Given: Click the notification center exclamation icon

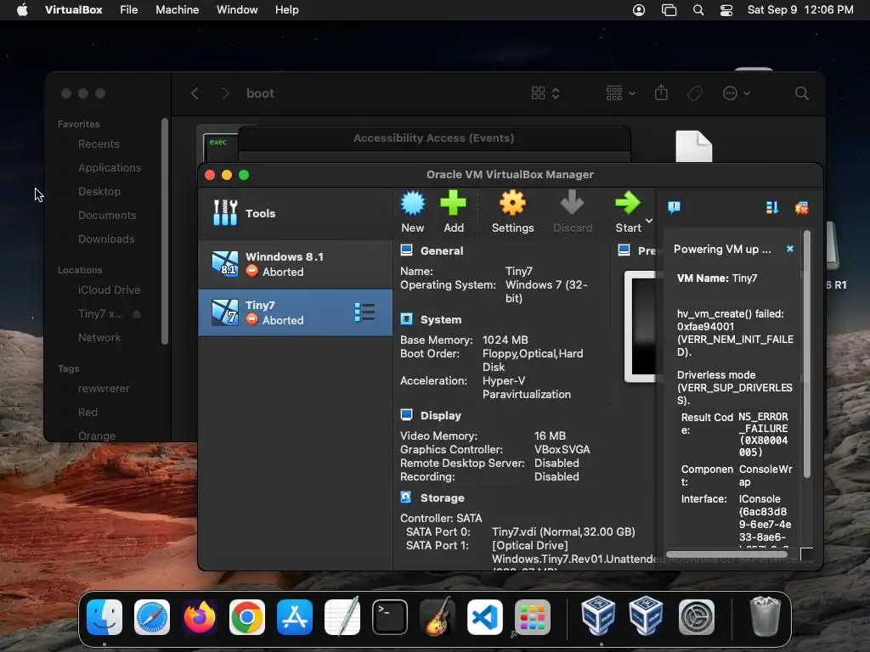Looking at the screenshot, I should click(674, 207).
